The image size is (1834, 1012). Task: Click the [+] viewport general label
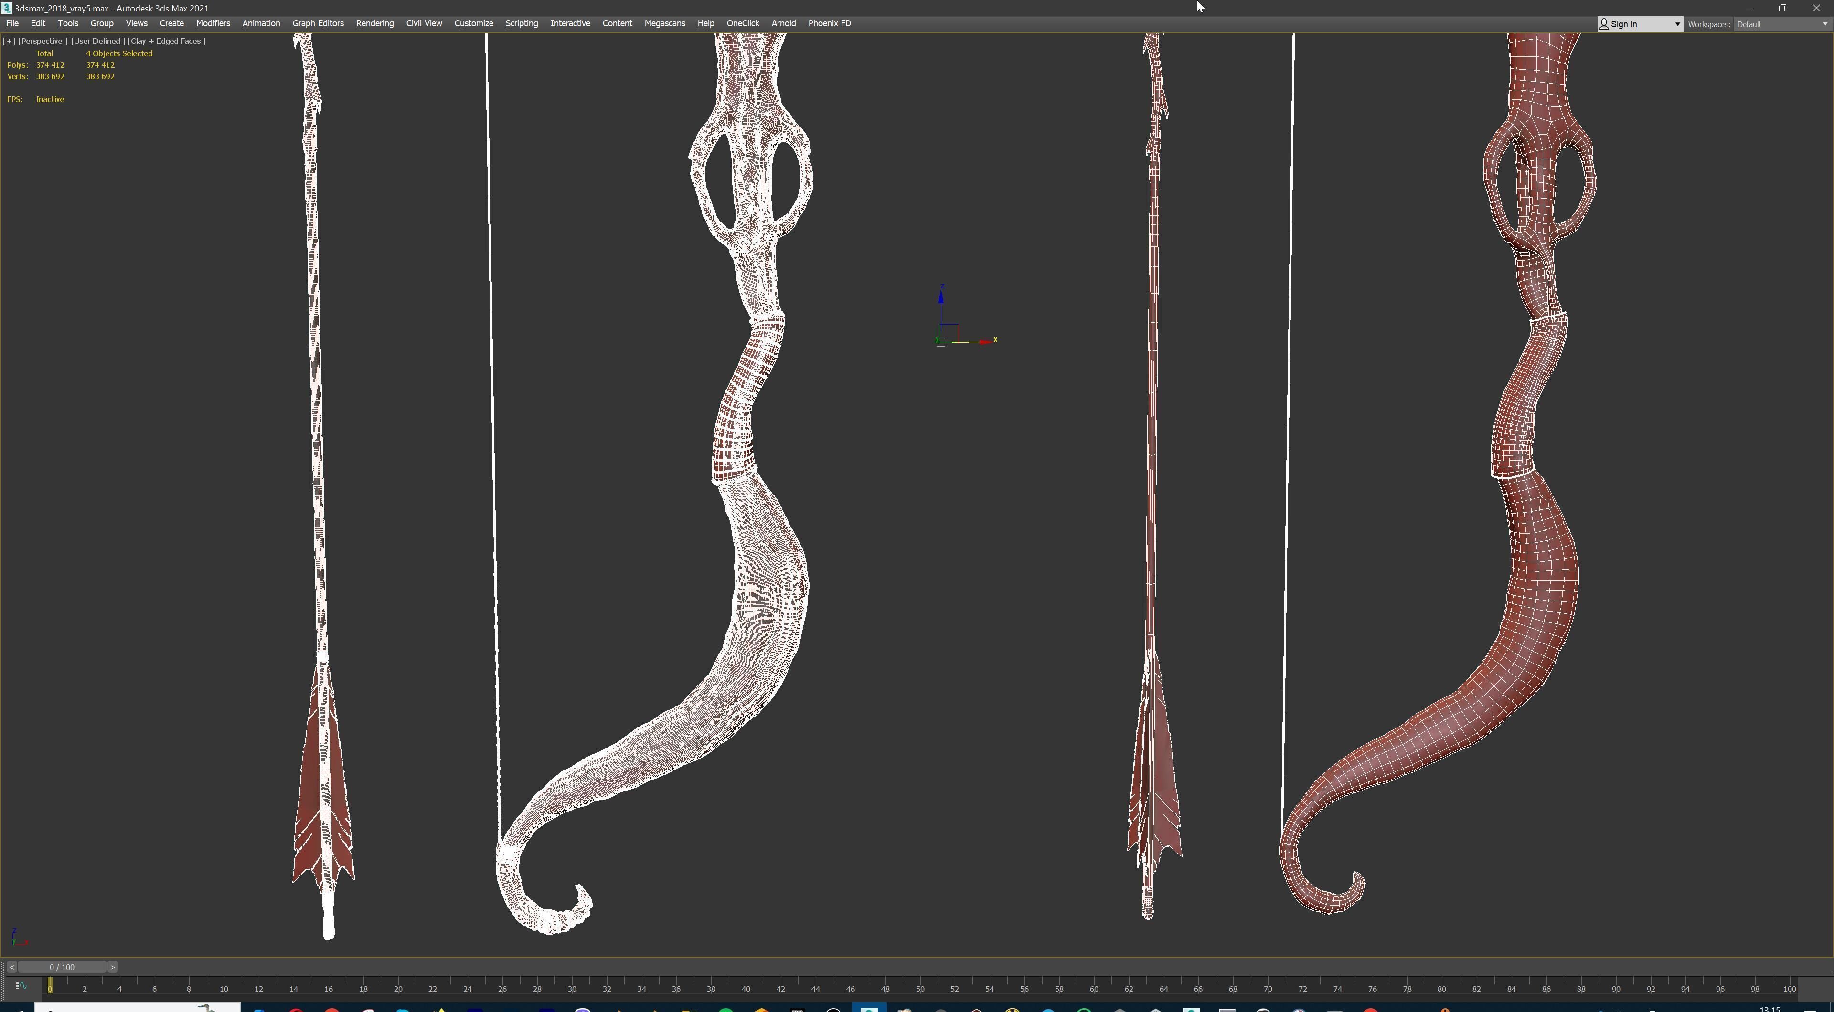(x=9, y=41)
